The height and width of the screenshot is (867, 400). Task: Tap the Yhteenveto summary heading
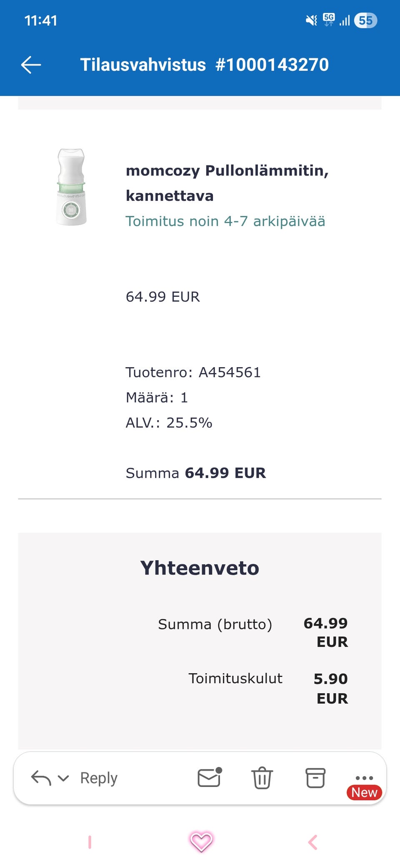coord(200,568)
